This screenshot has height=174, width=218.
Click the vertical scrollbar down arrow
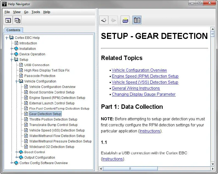[213, 164]
